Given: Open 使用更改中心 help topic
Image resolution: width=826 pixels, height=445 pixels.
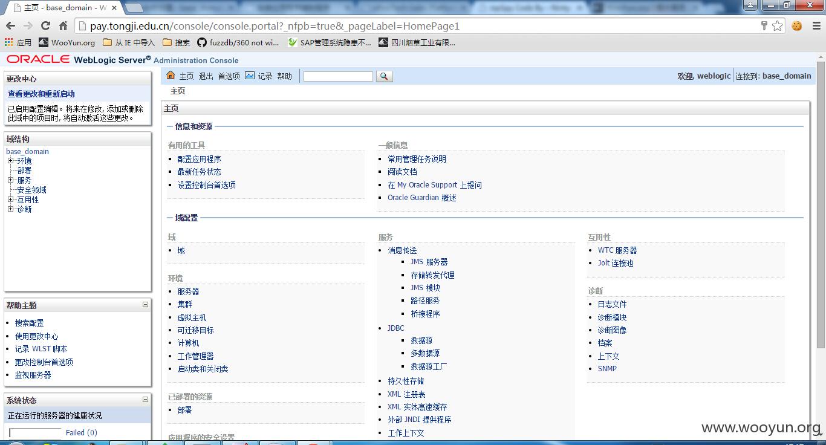Looking at the screenshot, I should (x=36, y=336).
